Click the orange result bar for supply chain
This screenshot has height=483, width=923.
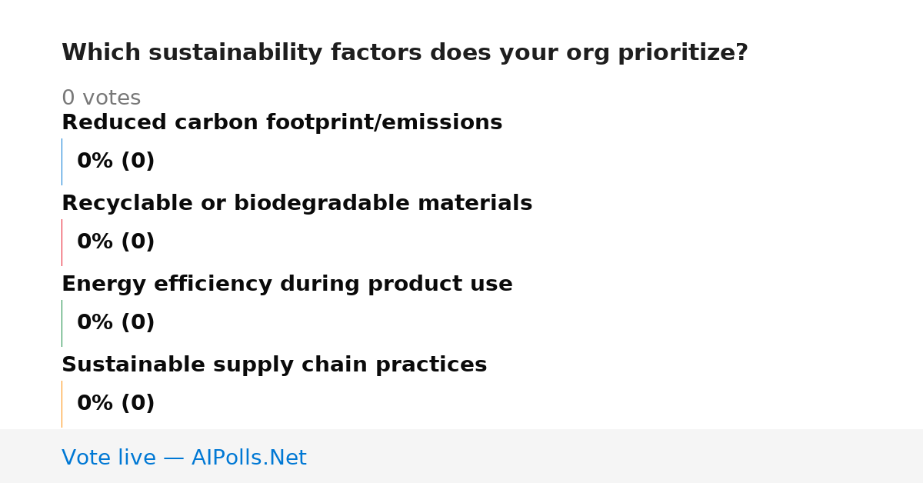tap(62, 404)
